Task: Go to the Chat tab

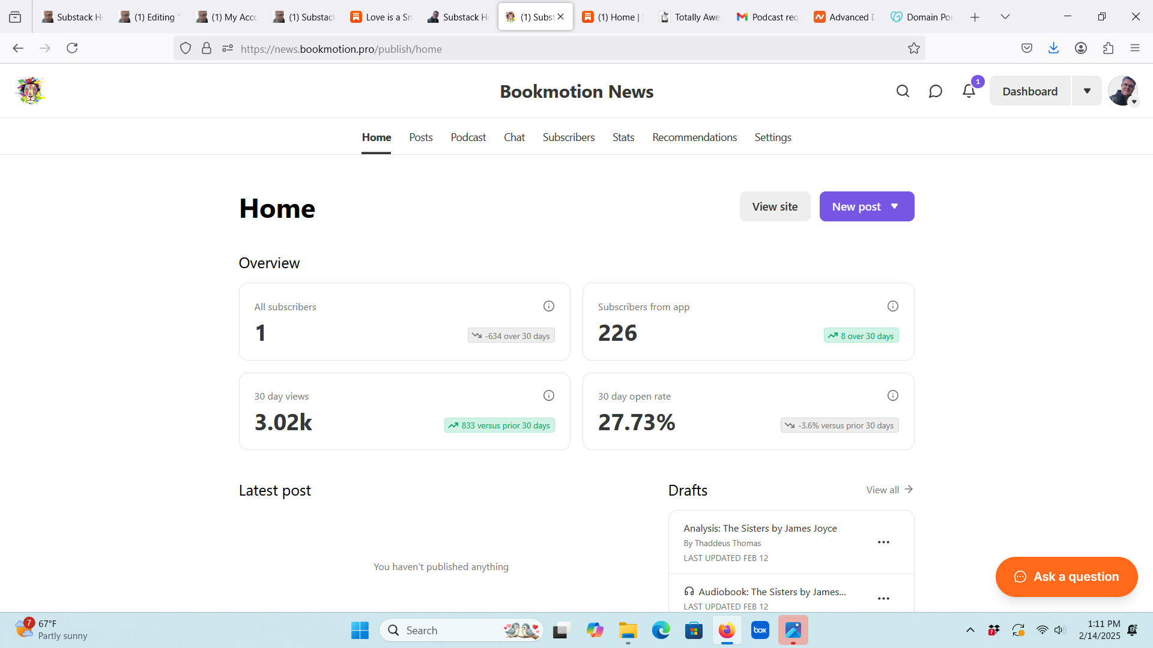Action: click(x=515, y=137)
